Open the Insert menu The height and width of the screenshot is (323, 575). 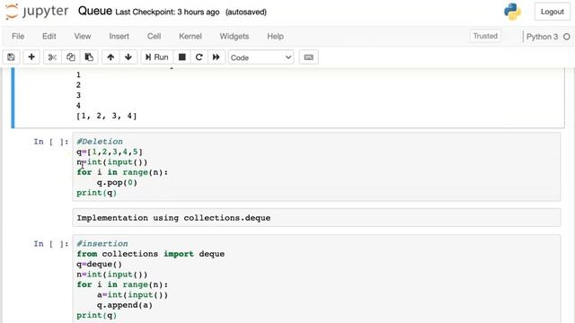pos(119,36)
